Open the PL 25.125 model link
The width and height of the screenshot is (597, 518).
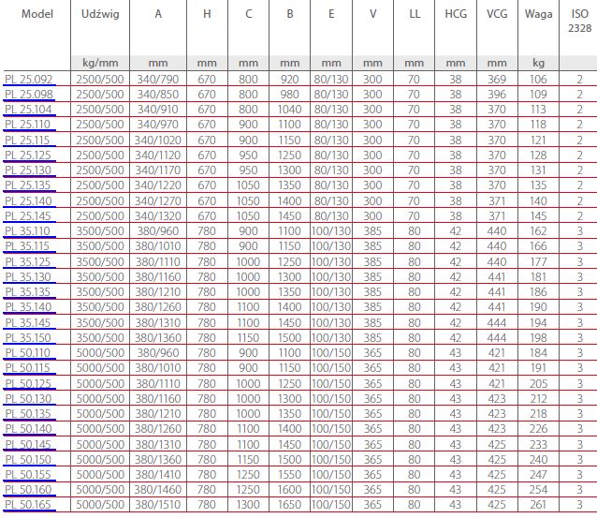28,155
